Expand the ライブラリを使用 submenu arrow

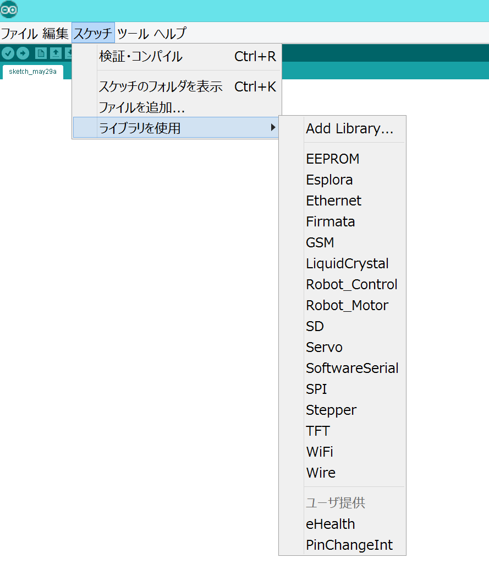click(x=273, y=127)
